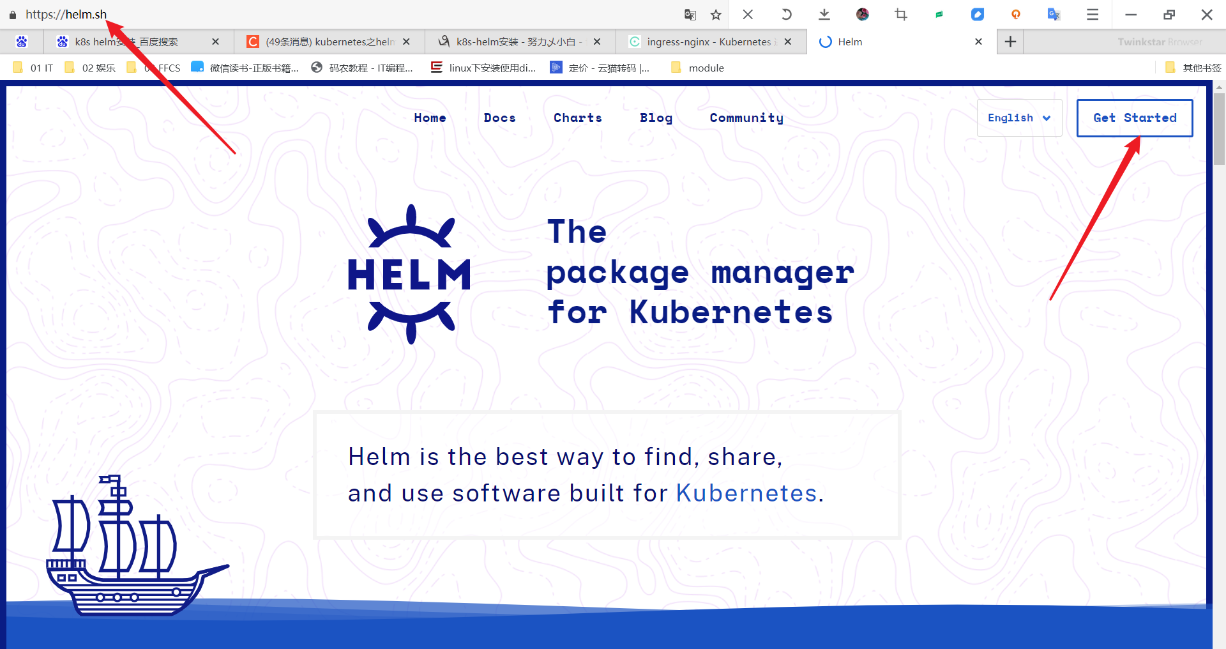Open a new tab with plus button
The image size is (1226, 649).
pos(1010,42)
